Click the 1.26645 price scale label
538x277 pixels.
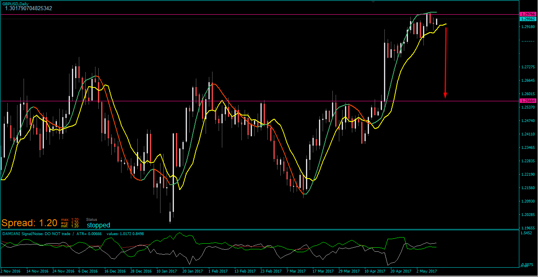[x=527, y=81]
